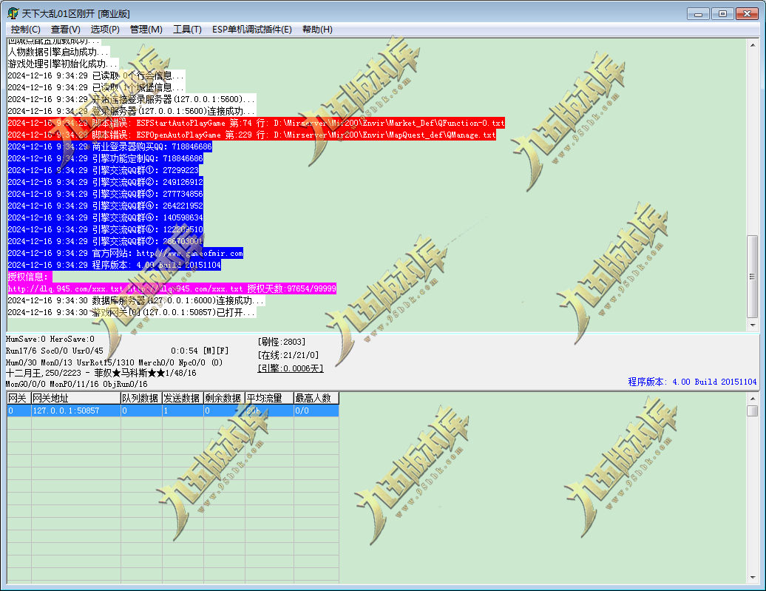The height and width of the screenshot is (591, 766).
Task: Click the 发送数据 column header
Action: point(183,398)
